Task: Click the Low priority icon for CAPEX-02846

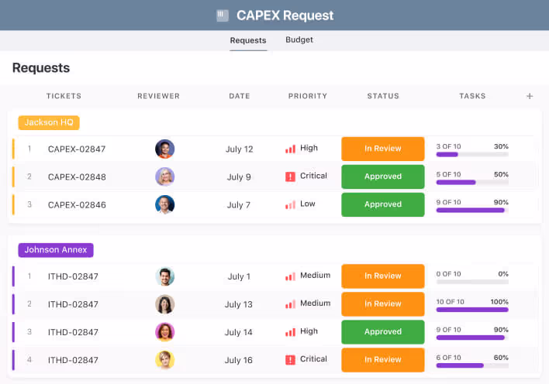Action: coord(290,204)
